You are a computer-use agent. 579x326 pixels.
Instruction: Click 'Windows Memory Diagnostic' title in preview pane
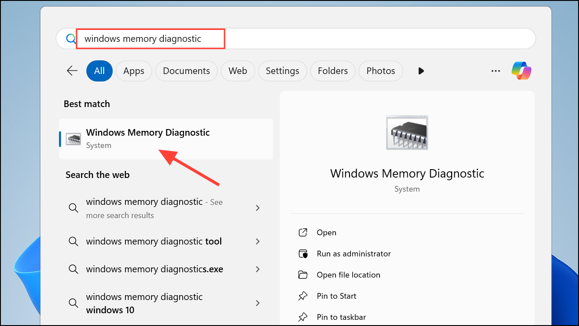(x=407, y=173)
